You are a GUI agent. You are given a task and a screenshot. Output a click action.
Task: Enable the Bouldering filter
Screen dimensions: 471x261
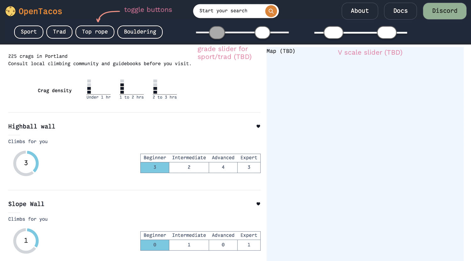click(x=140, y=32)
